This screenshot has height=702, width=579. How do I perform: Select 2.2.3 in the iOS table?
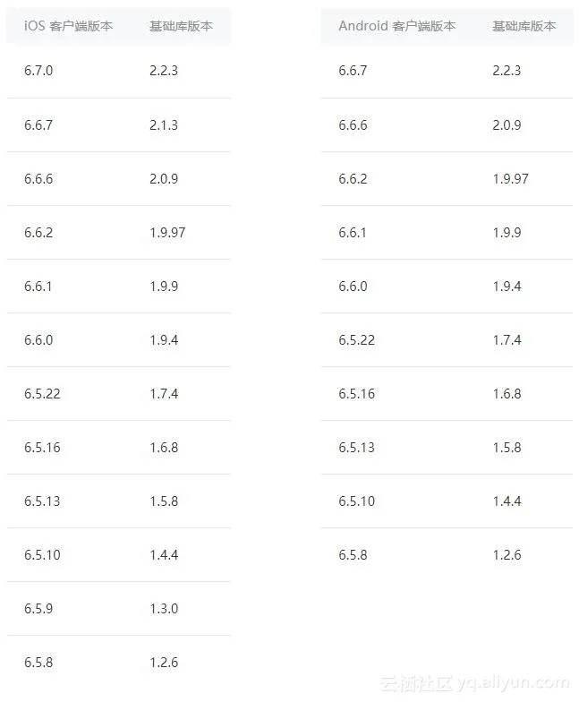click(164, 71)
